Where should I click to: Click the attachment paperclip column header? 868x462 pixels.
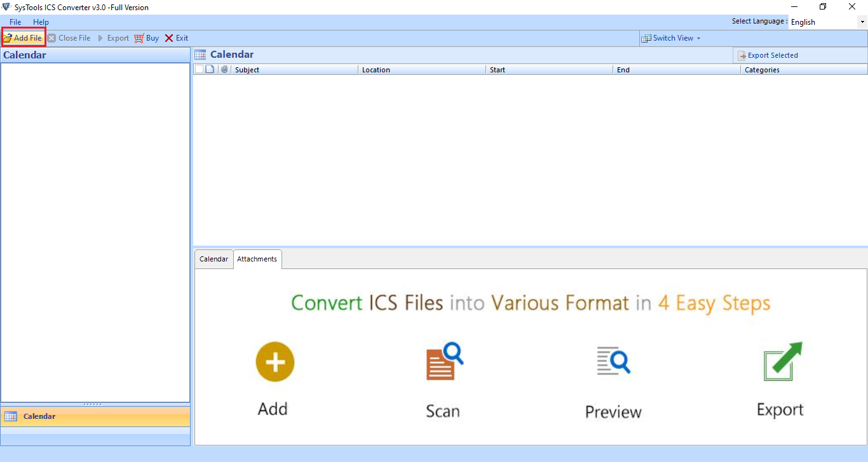tap(224, 70)
